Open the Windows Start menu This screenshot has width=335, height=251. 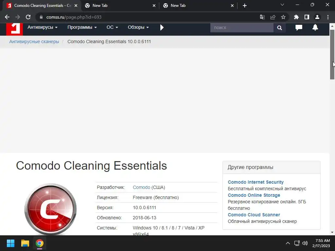coord(10,243)
